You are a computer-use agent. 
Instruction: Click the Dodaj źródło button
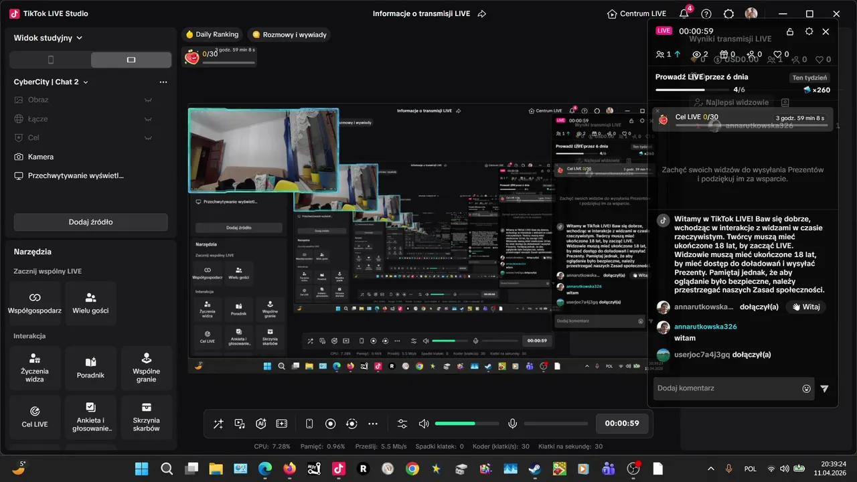pos(90,222)
